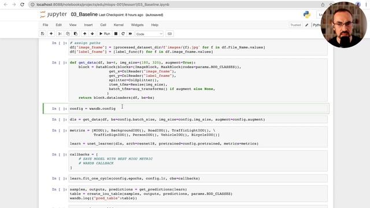Reload the browser page
Screen dimensions: 370x208
(x=22, y=5)
